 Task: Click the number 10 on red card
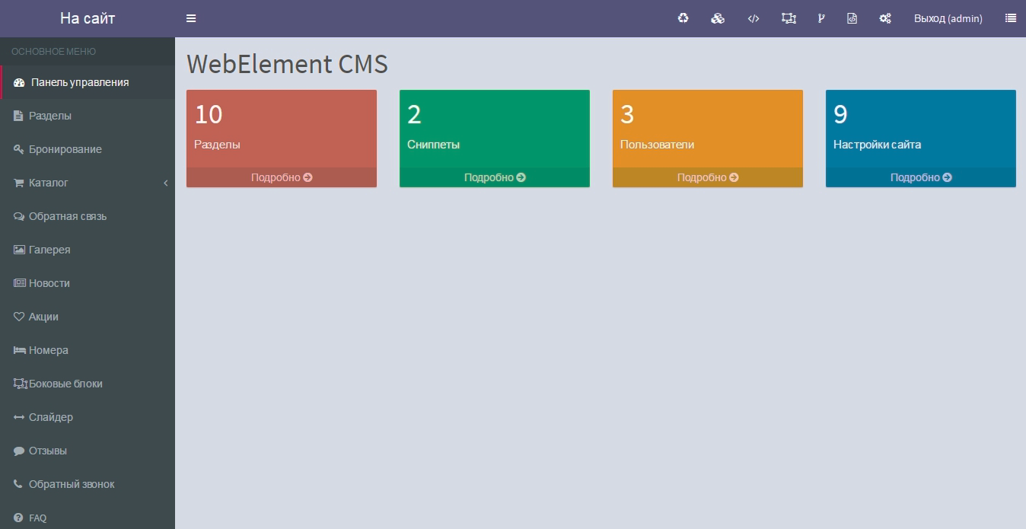(x=209, y=114)
